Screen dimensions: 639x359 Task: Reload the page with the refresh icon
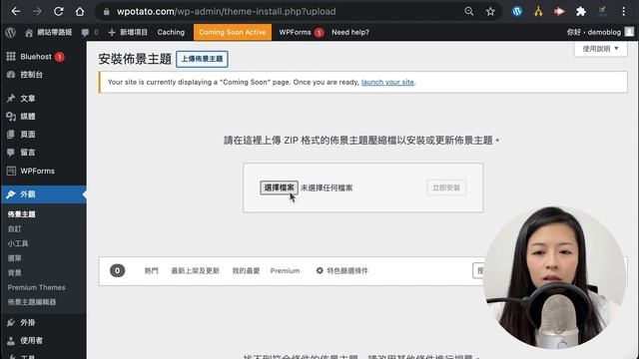tap(58, 11)
